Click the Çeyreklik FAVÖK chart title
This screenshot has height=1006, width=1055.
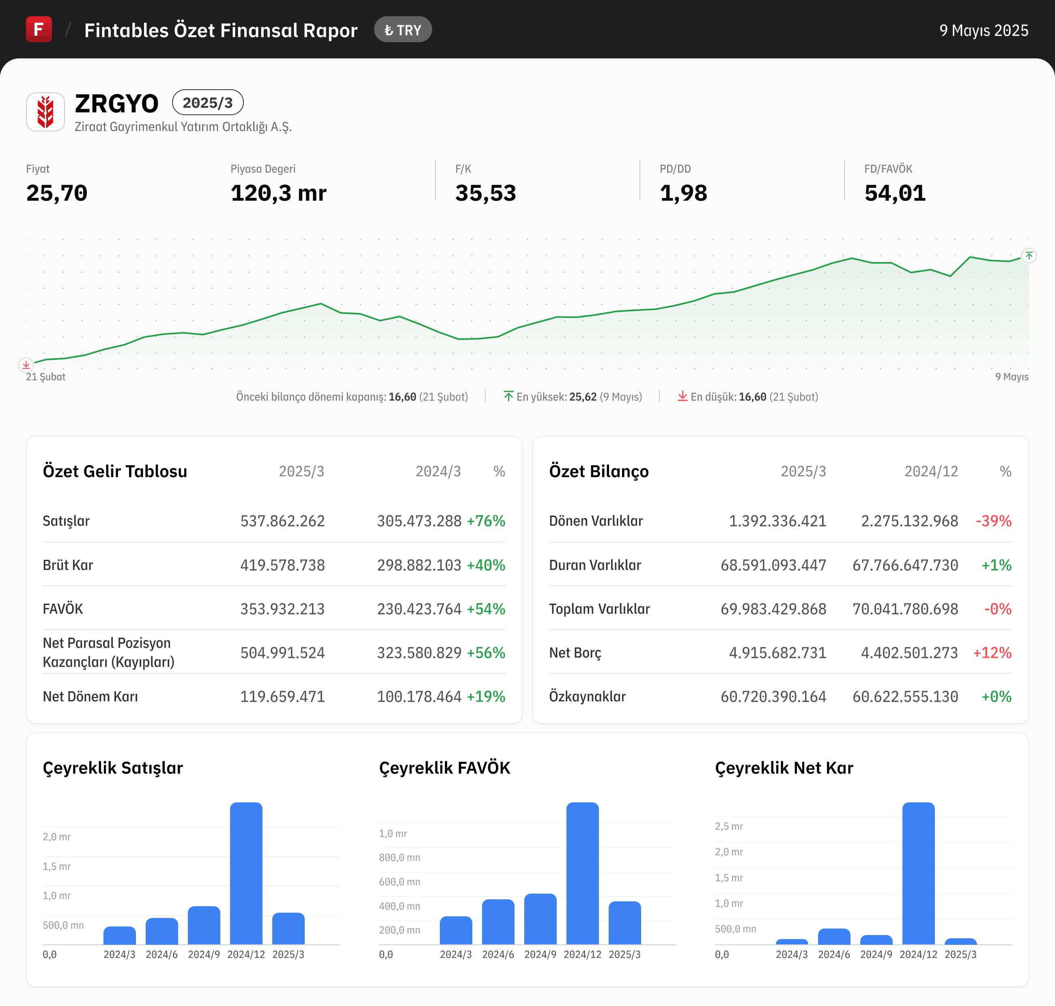point(445,768)
